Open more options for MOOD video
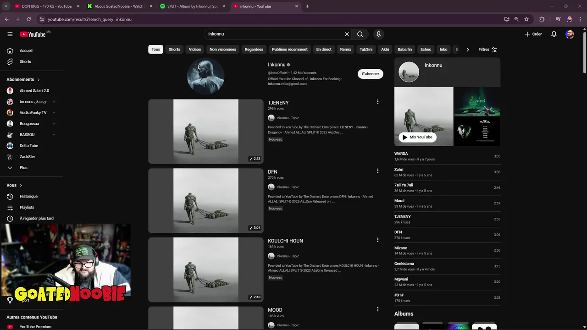 pos(378,309)
